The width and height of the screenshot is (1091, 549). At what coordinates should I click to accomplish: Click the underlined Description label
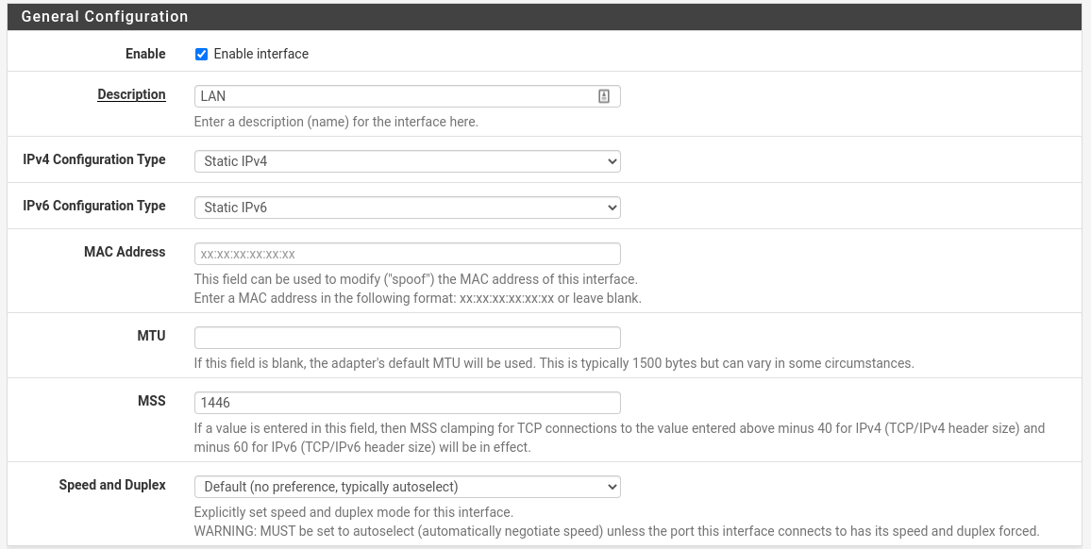coord(131,94)
